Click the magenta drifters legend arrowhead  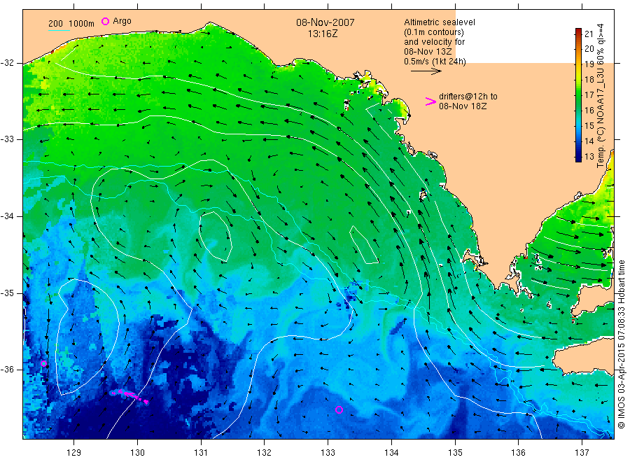click(430, 101)
